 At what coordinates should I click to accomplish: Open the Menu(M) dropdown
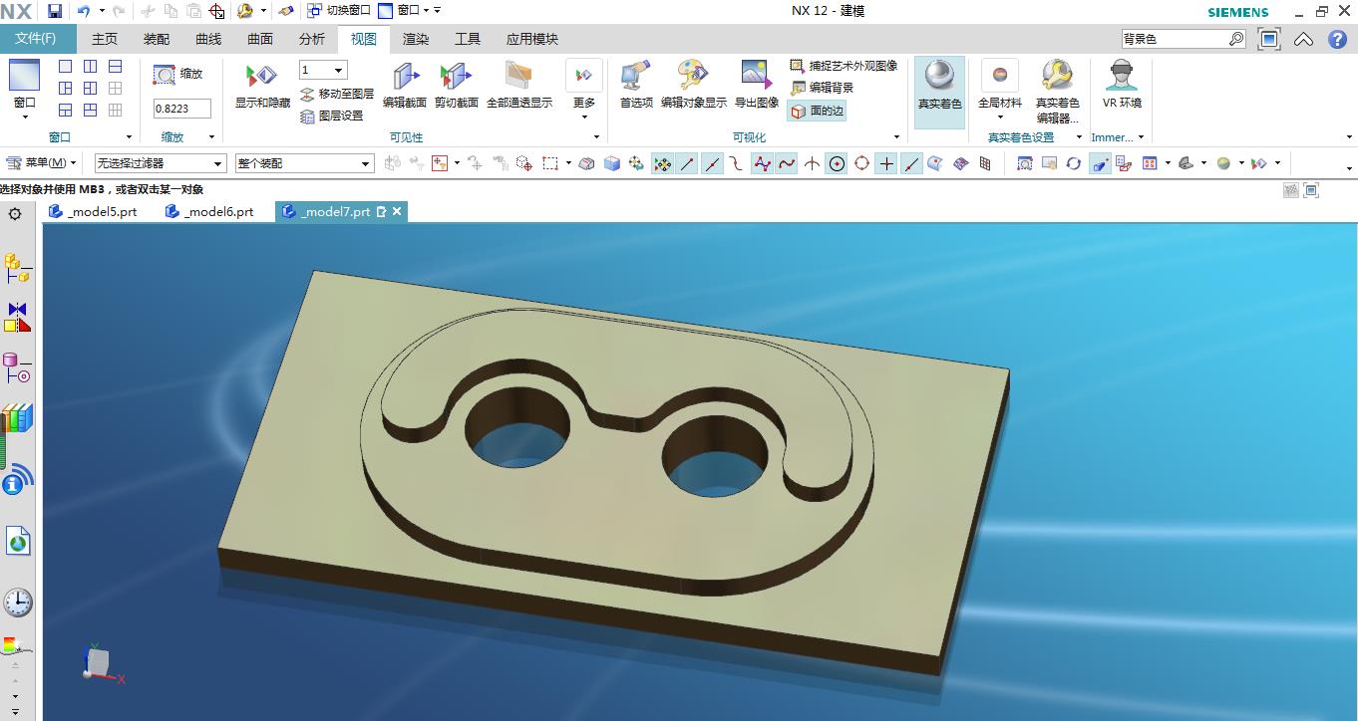(x=42, y=162)
